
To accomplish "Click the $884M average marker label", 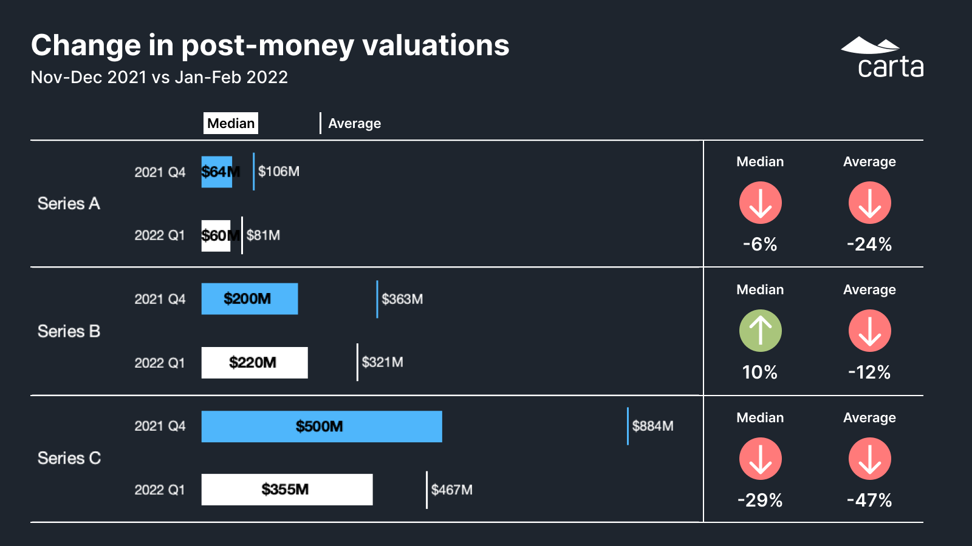I will click(x=652, y=426).
